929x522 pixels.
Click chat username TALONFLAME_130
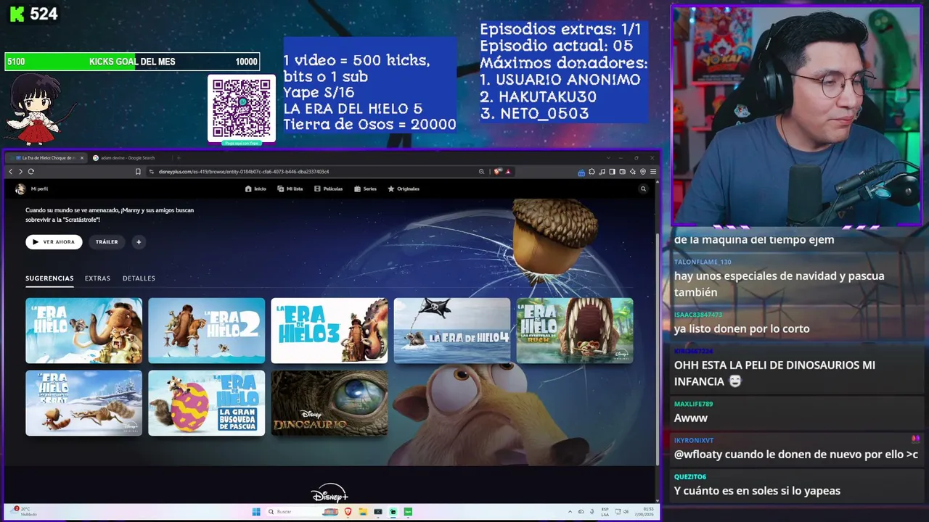703,262
